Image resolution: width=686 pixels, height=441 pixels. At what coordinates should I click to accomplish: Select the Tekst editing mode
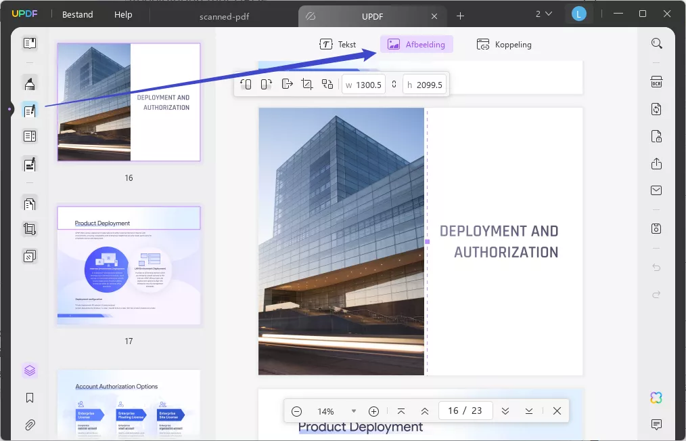tap(339, 44)
